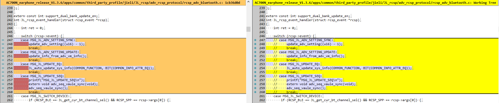The image size is (499, 103).
Task: Click the minus marker beside left line 256
Action: click(3, 76)
